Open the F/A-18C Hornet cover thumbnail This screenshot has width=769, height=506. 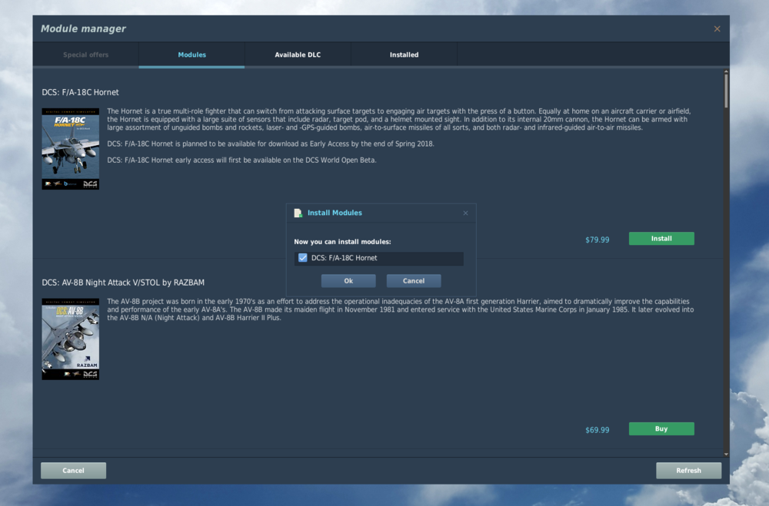point(70,149)
